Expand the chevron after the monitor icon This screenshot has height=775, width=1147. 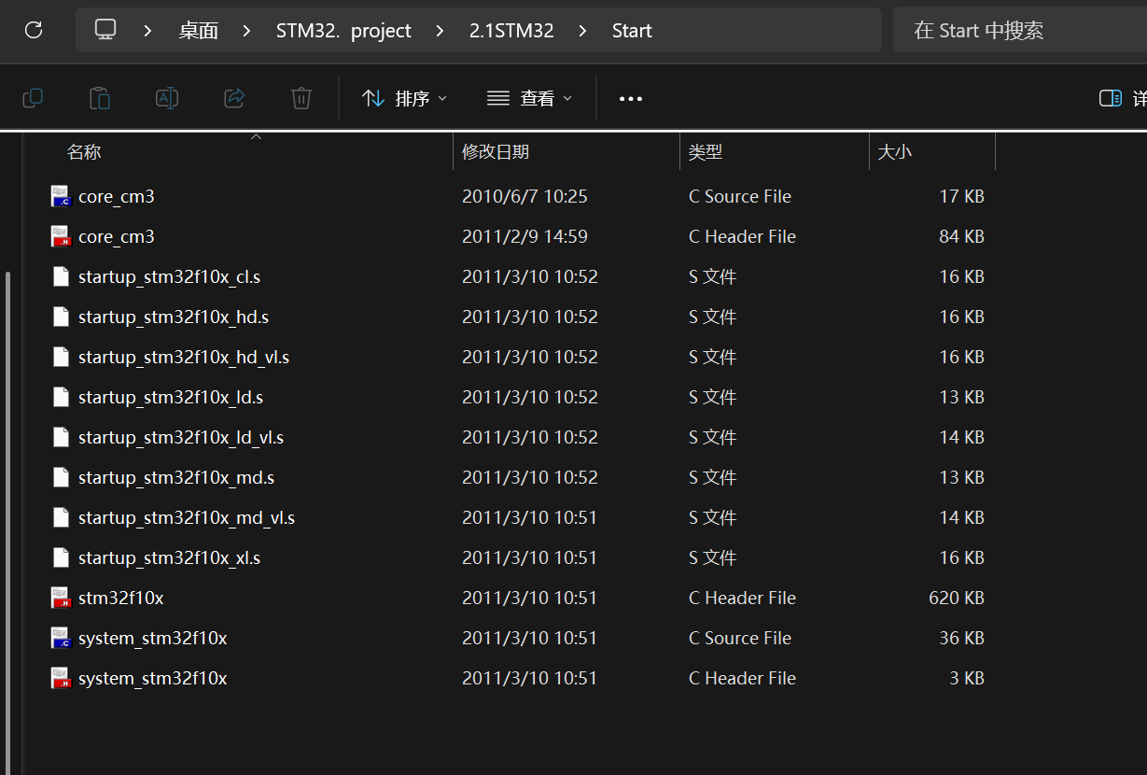[148, 31]
